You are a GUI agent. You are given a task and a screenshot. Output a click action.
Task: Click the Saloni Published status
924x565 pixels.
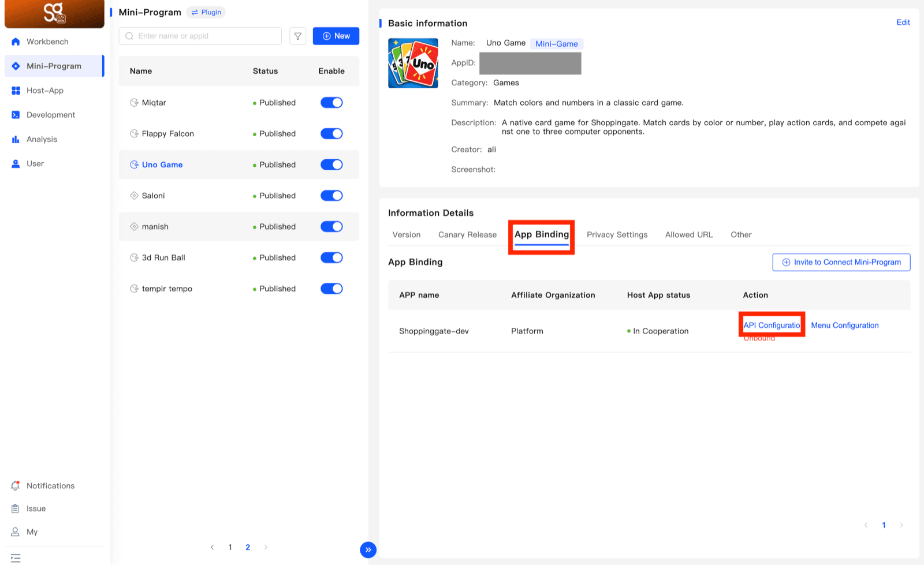point(277,196)
